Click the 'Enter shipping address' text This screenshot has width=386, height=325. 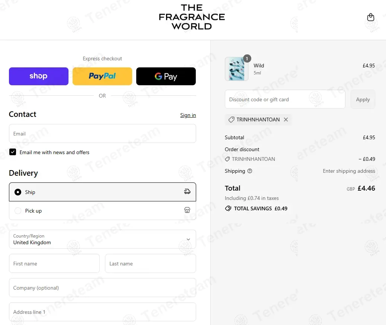pos(349,171)
